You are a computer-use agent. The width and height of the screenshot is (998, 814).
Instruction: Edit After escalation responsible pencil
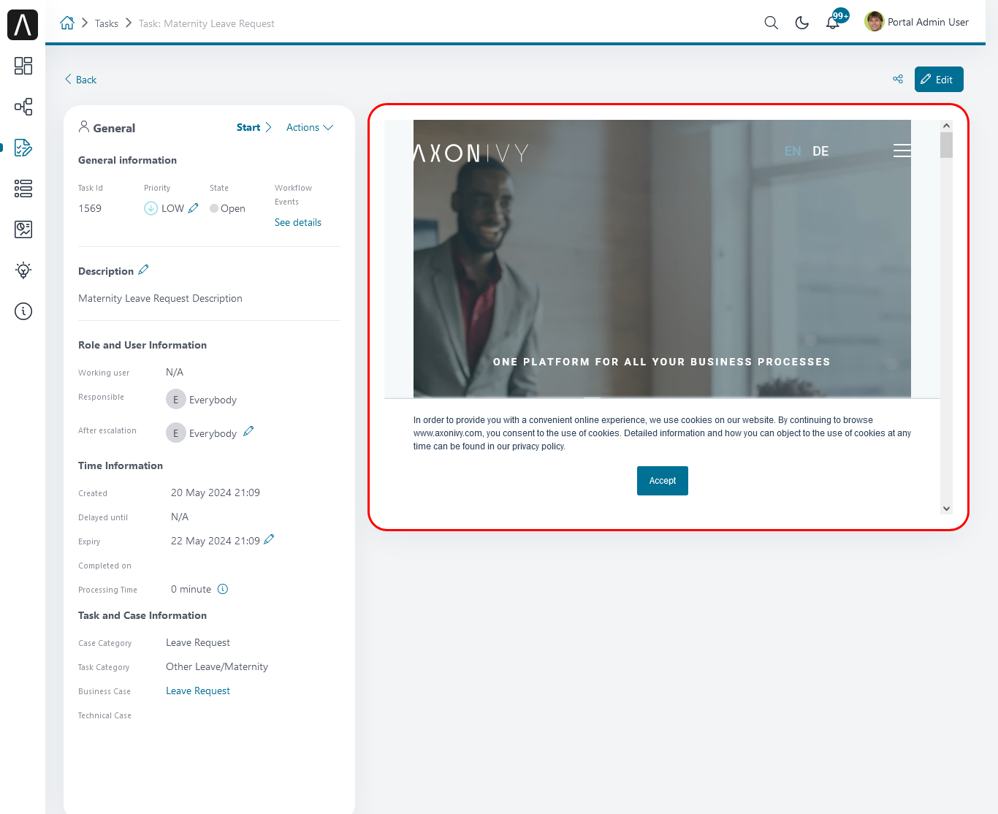(x=248, y=431)
